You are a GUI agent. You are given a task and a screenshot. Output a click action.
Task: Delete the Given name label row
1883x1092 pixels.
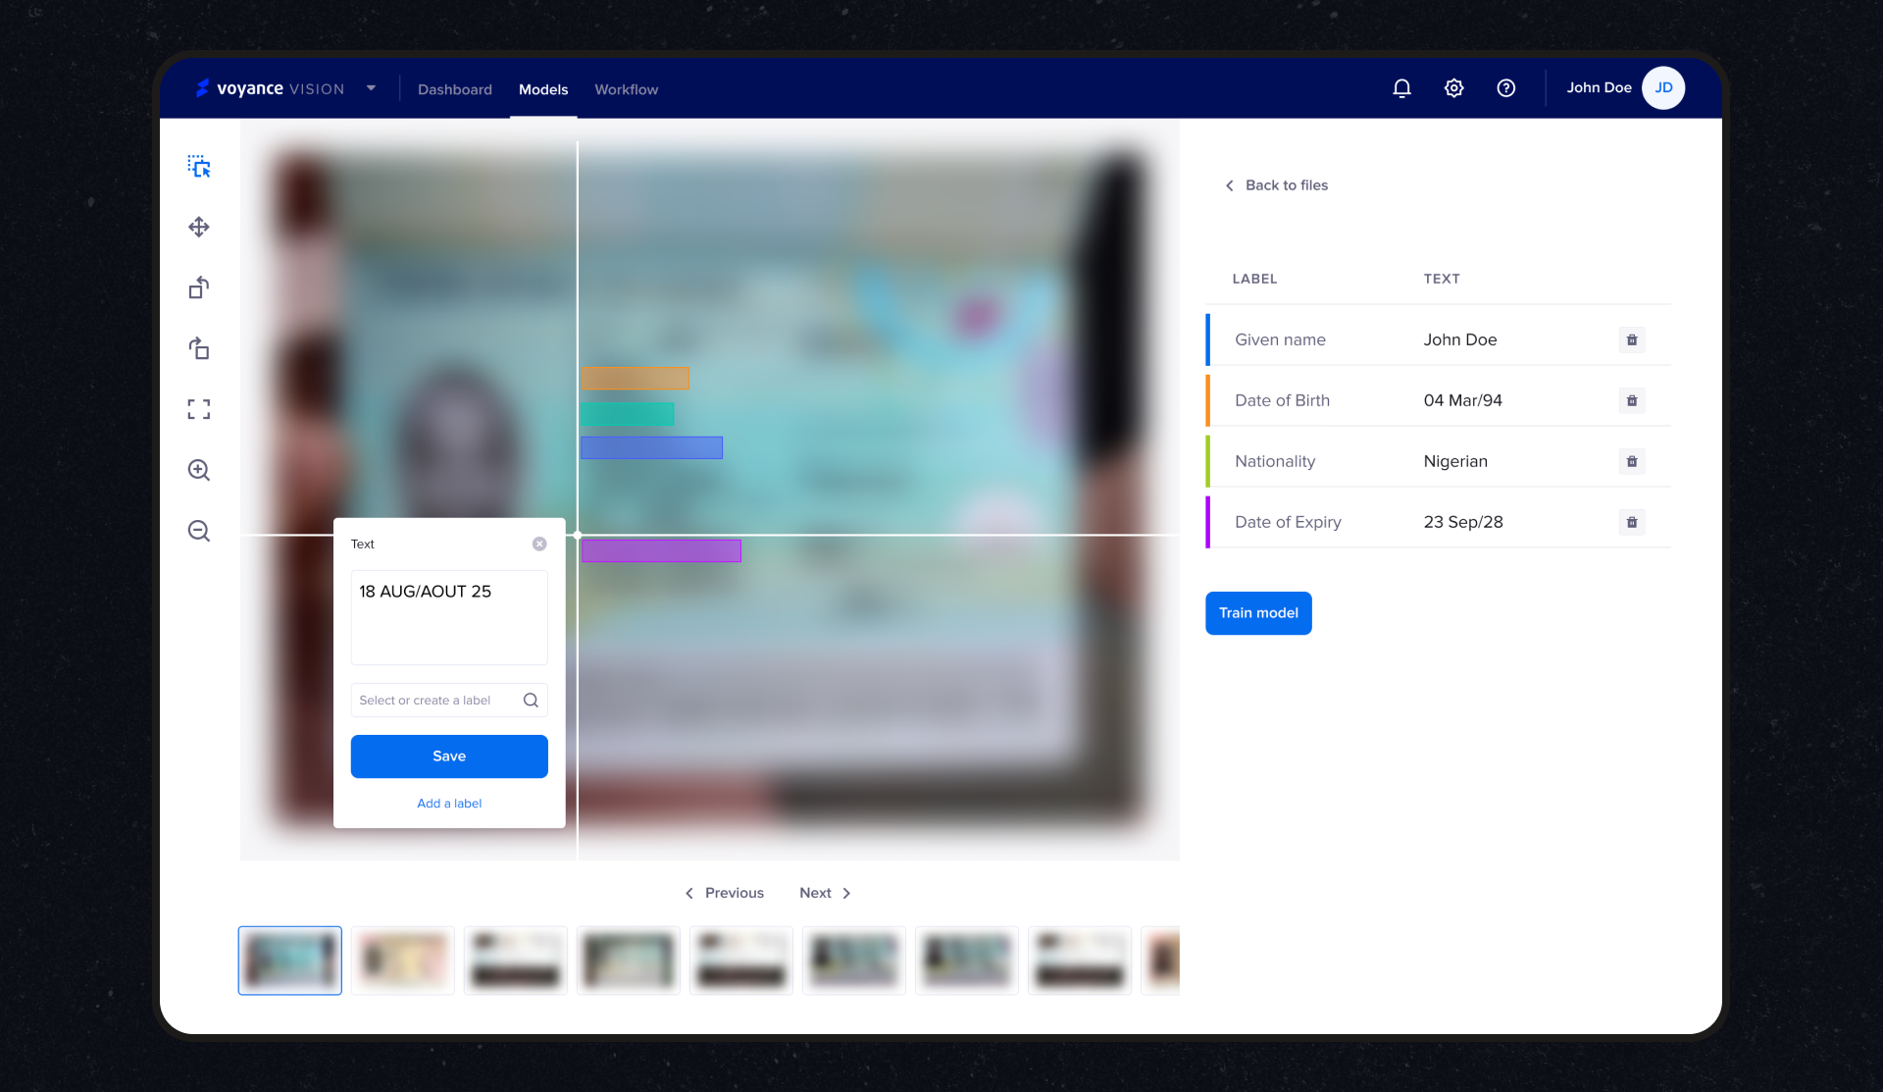click(1632, 339)
